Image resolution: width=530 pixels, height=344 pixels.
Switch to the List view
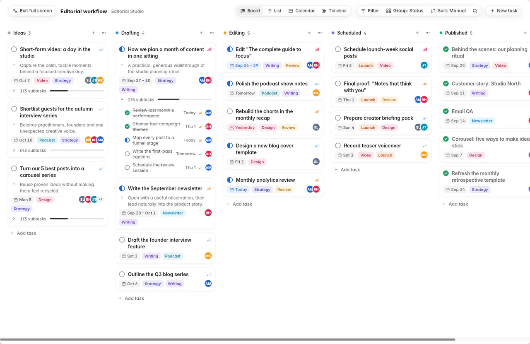(275, 11)
